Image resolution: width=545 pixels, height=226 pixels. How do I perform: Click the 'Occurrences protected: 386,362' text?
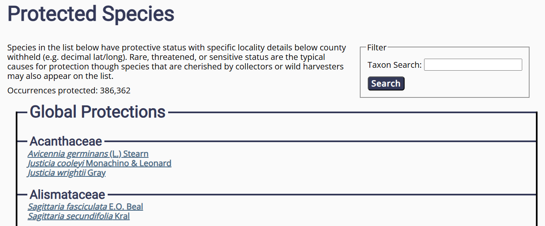pyautogui.click(x=69, y=90)
